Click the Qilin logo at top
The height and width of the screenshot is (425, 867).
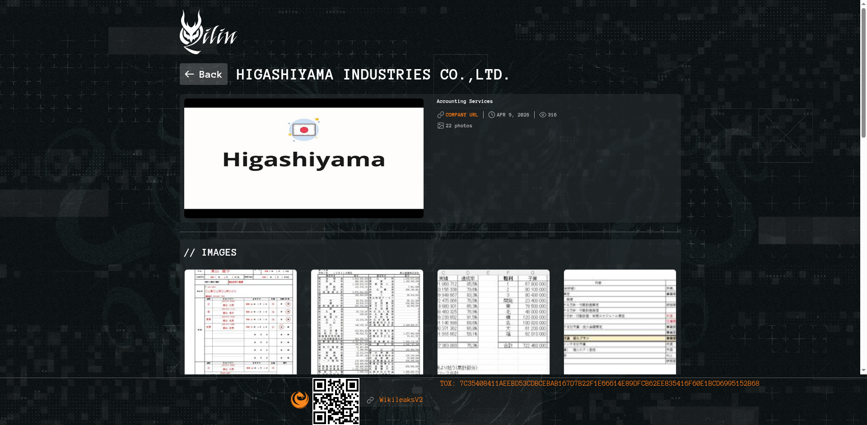click(x=208, y=32)
